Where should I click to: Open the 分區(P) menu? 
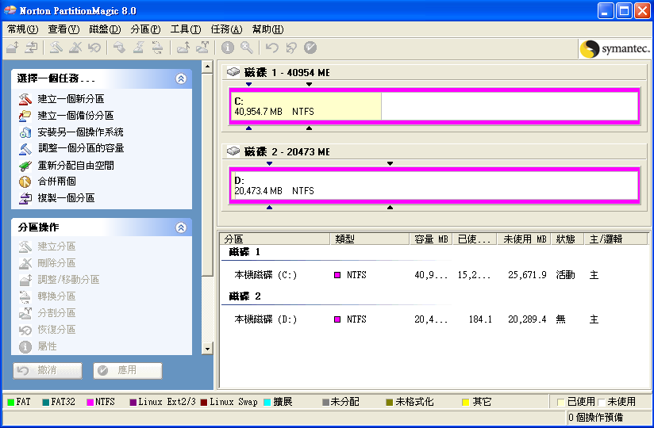pos(145,29)
